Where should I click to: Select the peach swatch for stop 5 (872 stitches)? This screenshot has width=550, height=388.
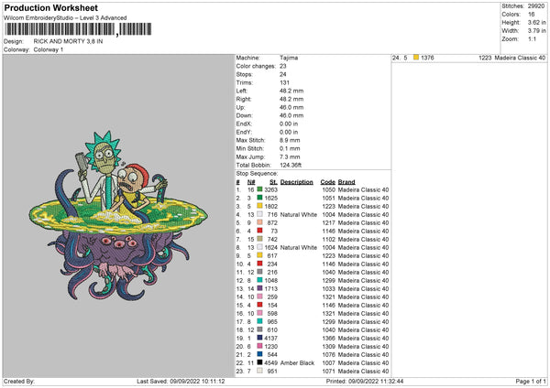(x=259, y=222)
